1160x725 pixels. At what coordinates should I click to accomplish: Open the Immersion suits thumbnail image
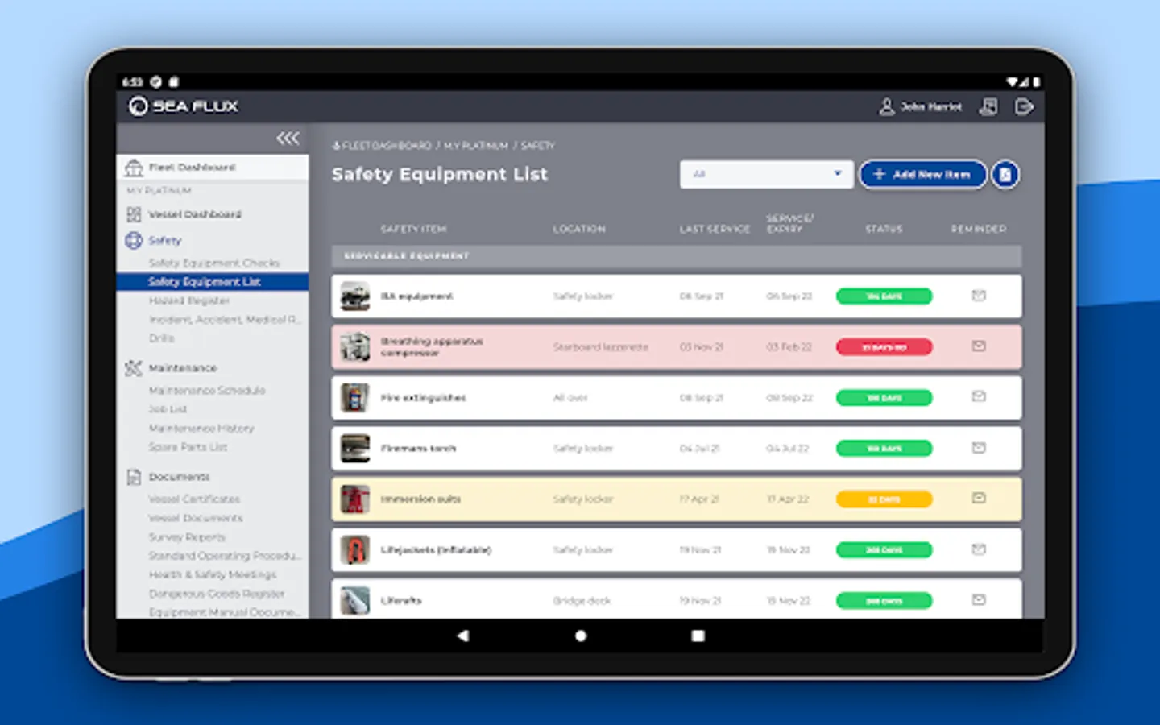(x=354, y=499)
